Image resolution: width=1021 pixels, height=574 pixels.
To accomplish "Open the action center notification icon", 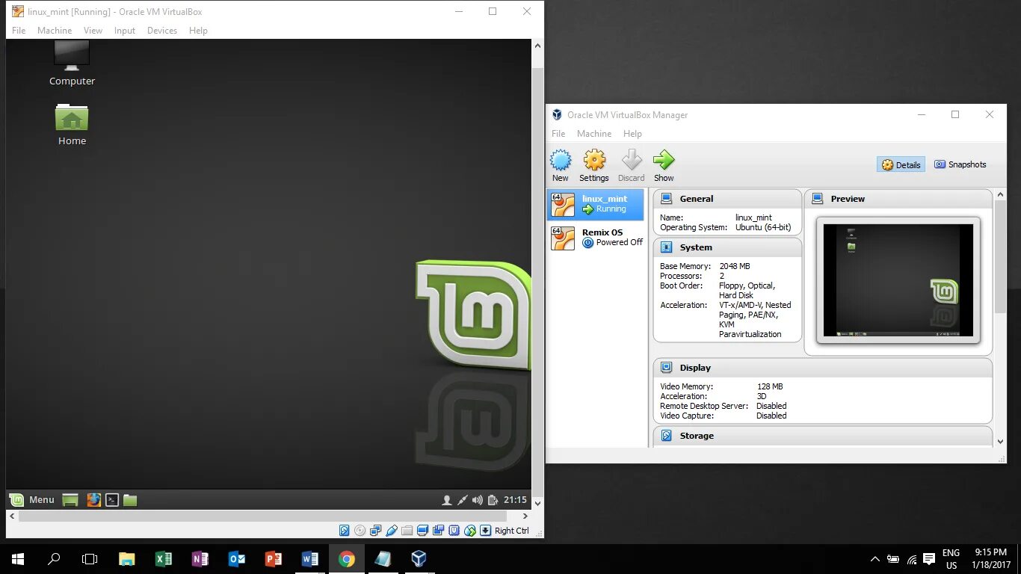I will 929,559.
